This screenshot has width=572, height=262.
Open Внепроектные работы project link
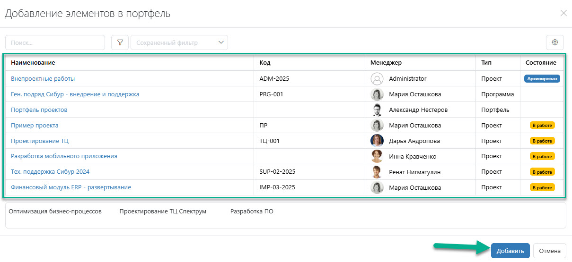[x=43, y=79]
